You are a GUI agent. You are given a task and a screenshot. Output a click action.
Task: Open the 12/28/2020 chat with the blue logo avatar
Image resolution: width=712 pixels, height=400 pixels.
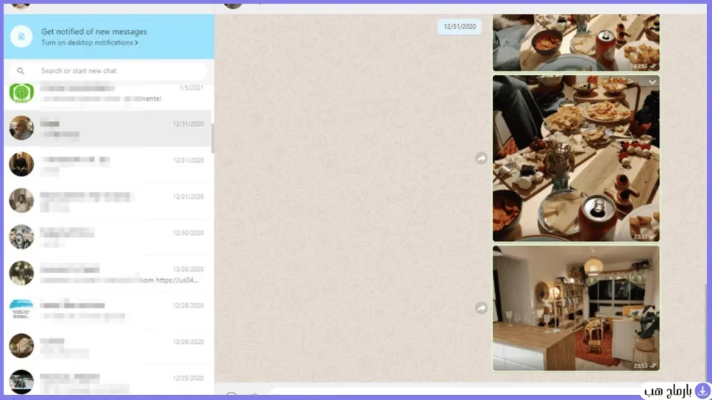(x=109, y=310)
